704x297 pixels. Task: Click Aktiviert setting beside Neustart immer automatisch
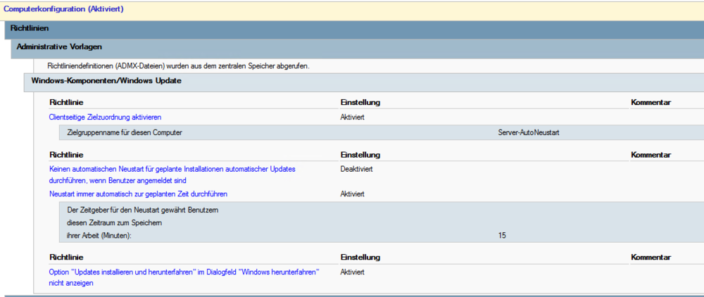pyautogui.click(x=352, y=194)
